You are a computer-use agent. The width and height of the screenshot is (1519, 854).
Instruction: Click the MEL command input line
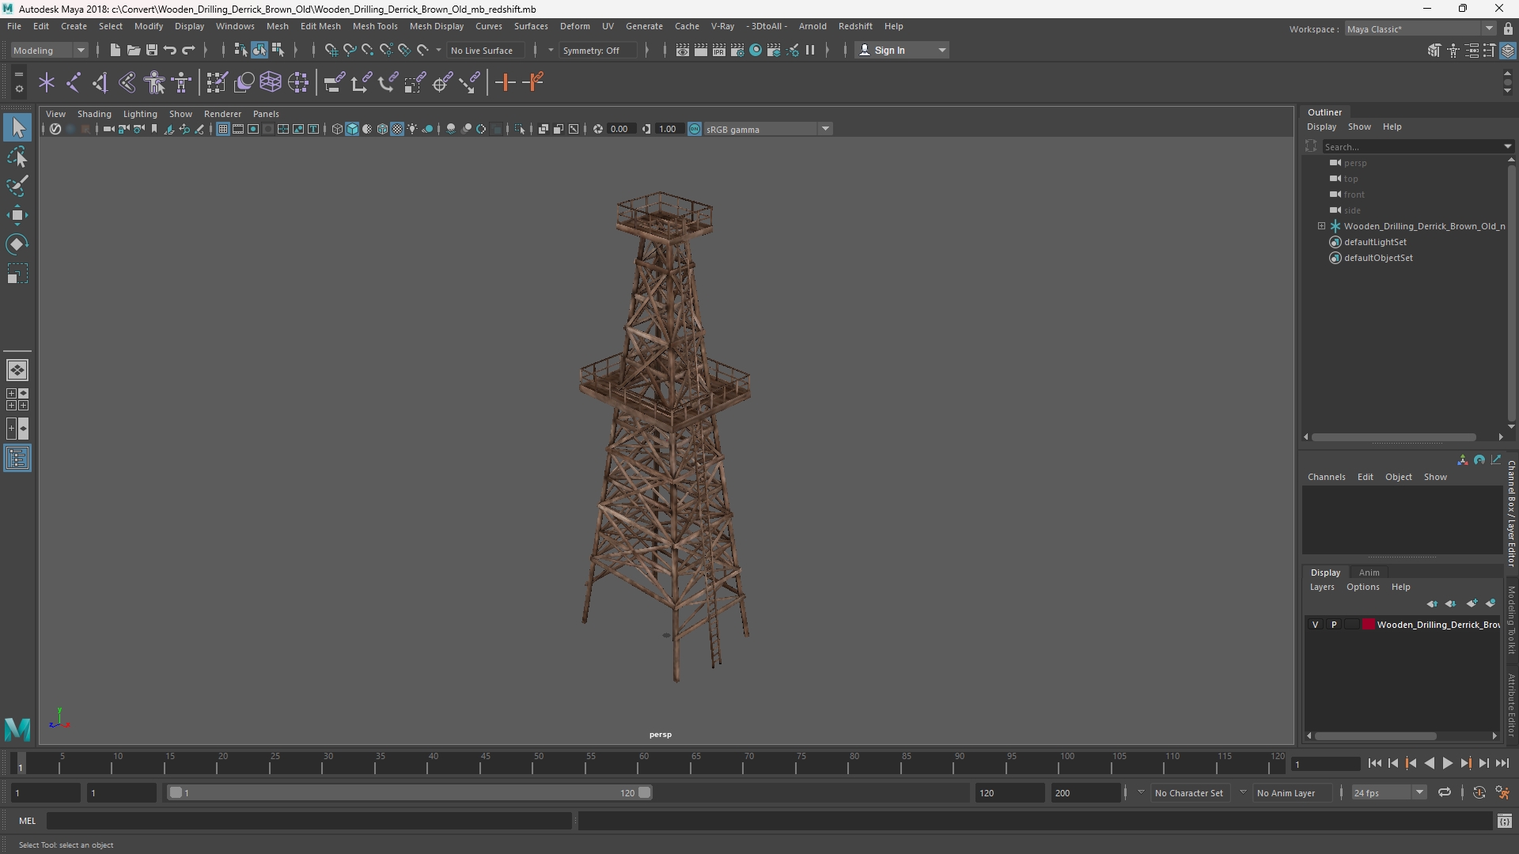(x=309, y=821)
